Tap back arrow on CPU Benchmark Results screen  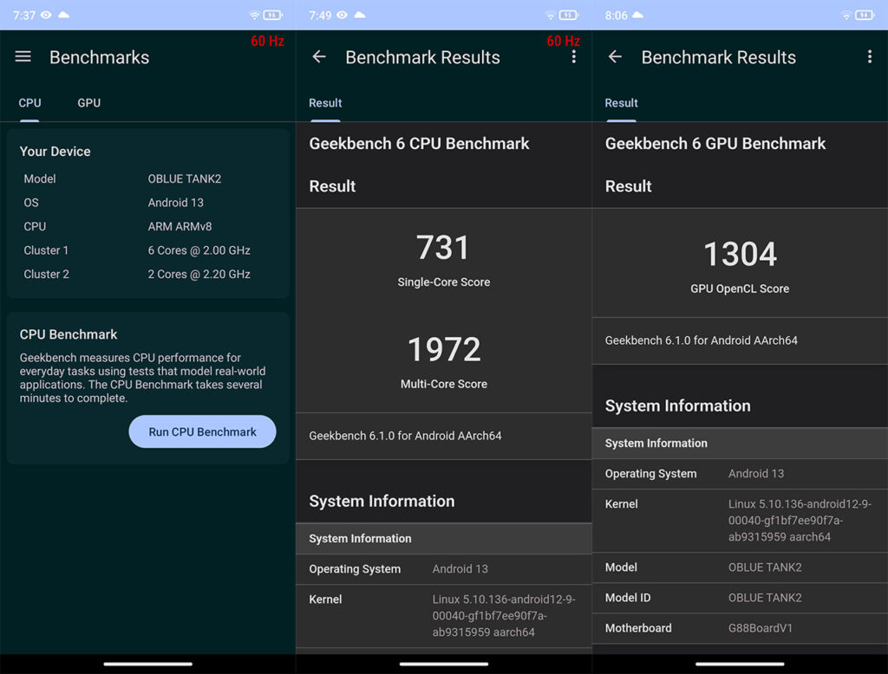point(319,56)
